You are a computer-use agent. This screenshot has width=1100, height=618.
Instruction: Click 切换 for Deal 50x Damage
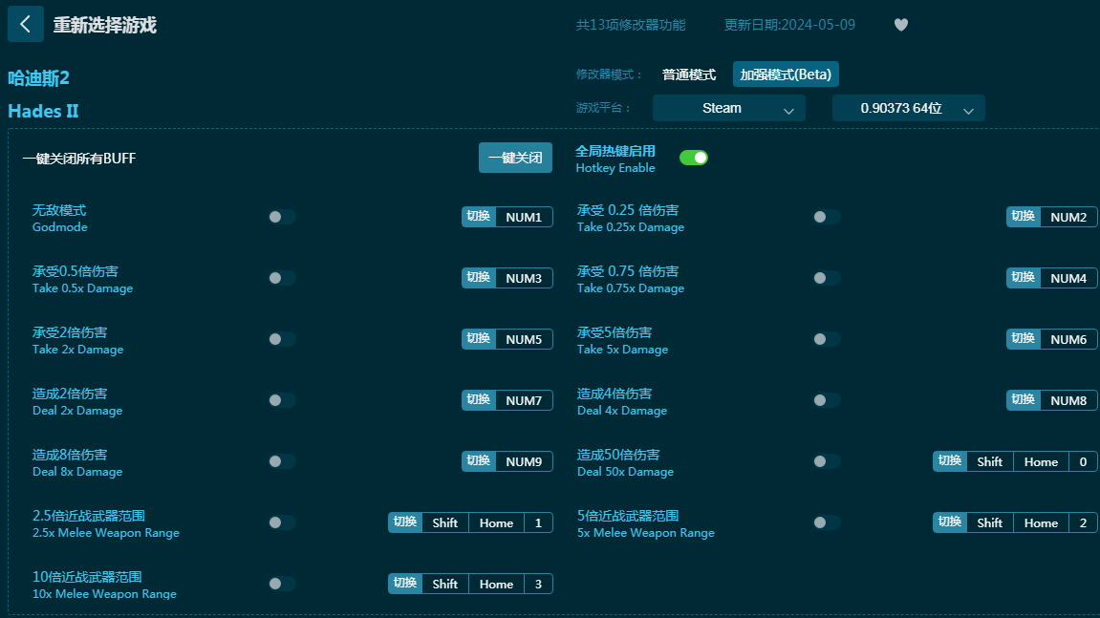(x=949, y=460)
